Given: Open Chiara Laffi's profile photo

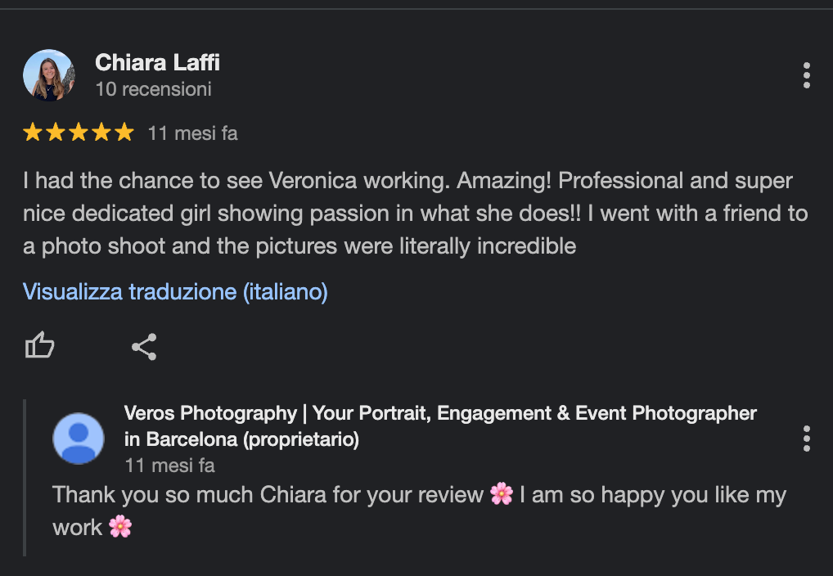Looking at the screenshot, I should click(49, 75).
